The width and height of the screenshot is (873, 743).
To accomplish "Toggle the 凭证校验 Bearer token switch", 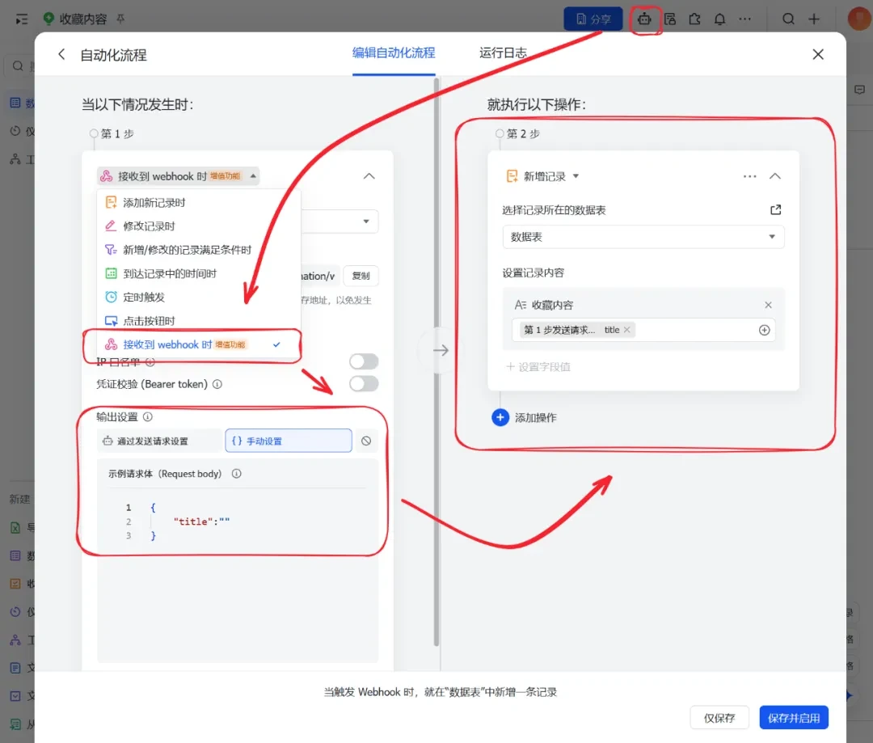I will click(x=364, y=384).
